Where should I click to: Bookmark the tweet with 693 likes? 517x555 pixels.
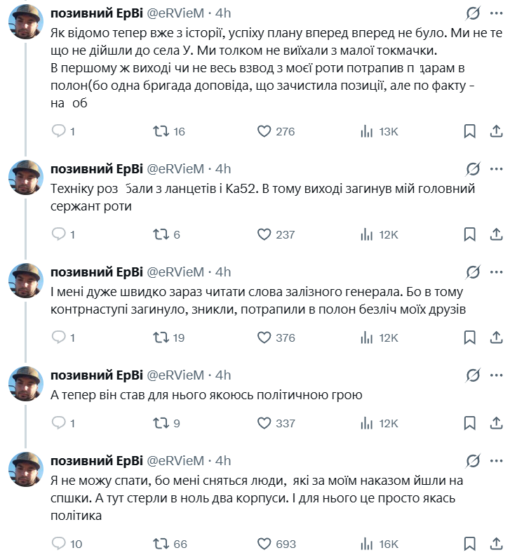pos(470,544)
